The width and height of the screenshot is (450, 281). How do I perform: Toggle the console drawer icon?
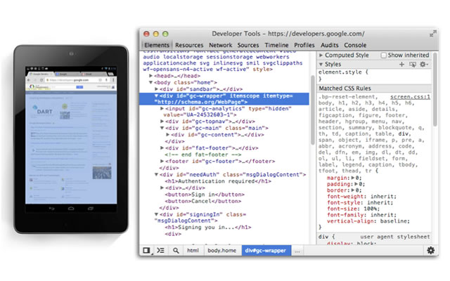(x=161, y=250)
